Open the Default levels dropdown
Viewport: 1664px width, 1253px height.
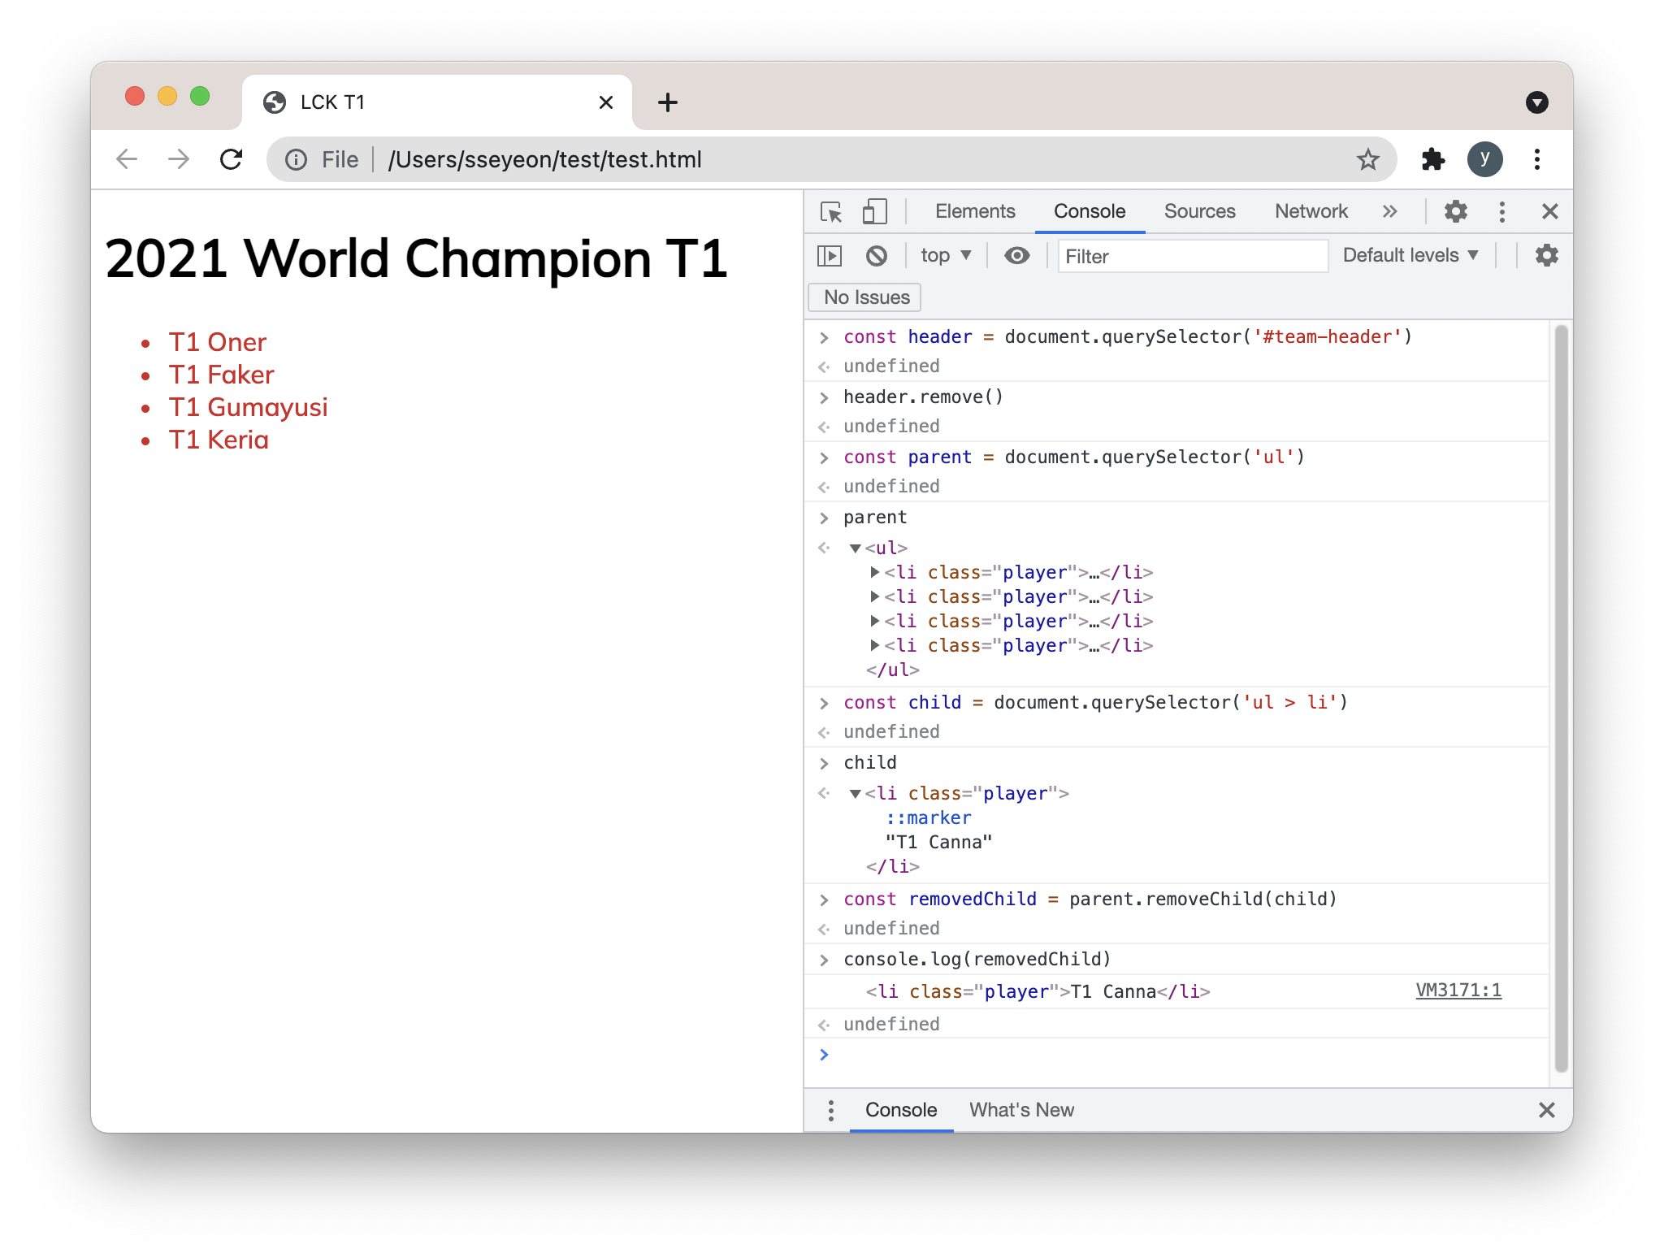(1410, 256)
